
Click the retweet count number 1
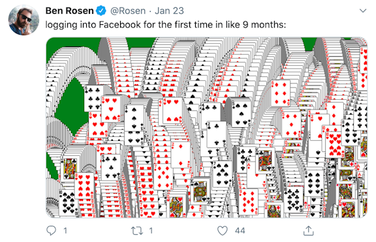pos(151,231)
